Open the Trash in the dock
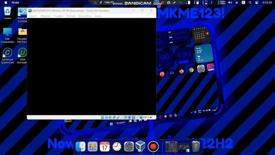The image size is (275, 155). click(x=196, y=146)
